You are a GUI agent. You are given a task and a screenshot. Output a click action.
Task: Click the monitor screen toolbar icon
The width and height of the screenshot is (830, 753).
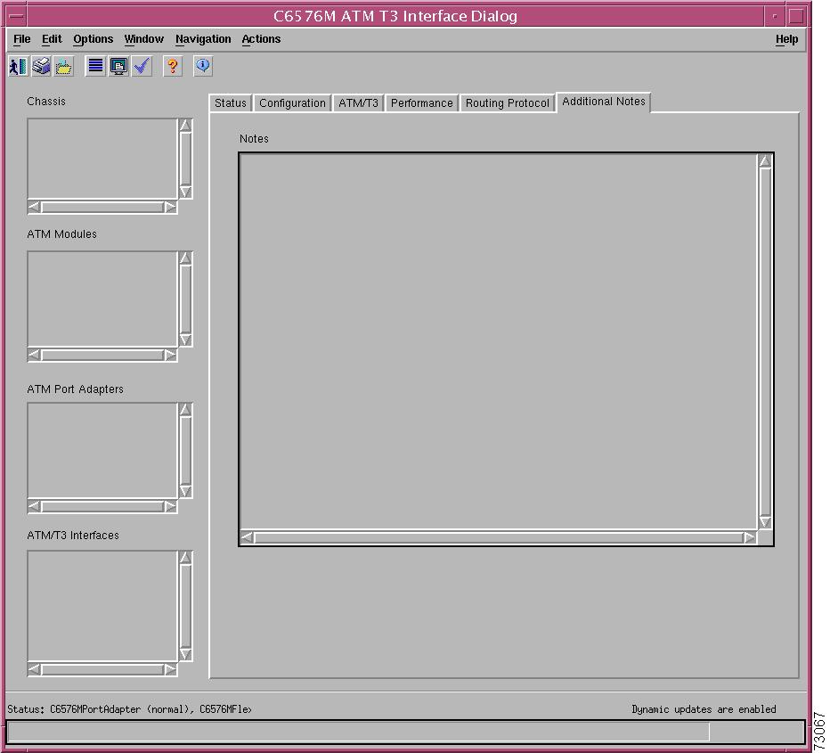[x=118, y=66]
